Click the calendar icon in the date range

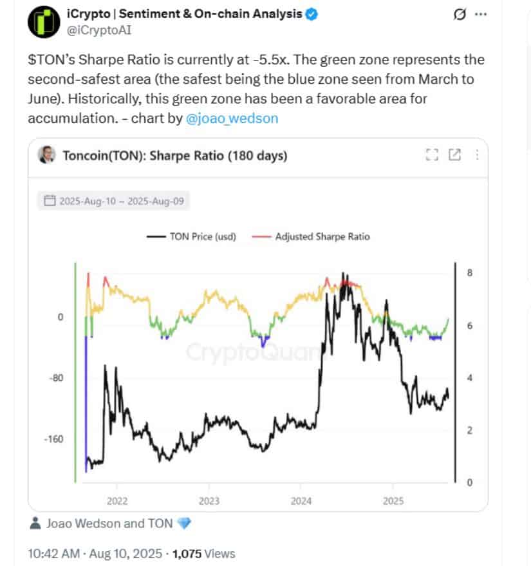[50, 201]
